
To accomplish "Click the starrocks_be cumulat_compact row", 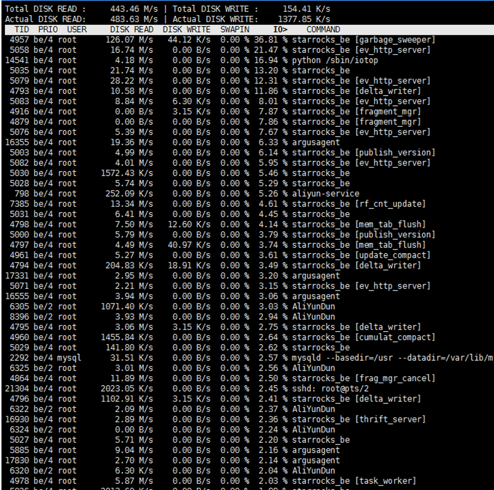I will (363, 337).
